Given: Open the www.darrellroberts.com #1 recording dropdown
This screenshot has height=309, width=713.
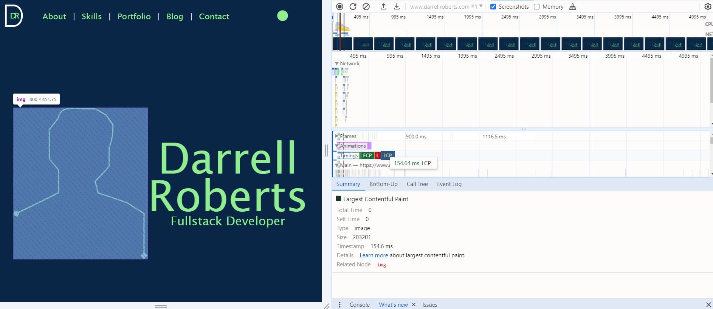Looking at the screenshot, I should point(446,6).
